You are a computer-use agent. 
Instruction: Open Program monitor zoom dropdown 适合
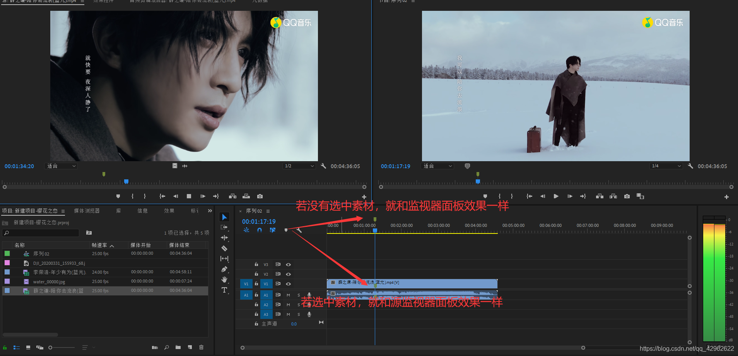pyautogui.click(x=437, y=166)
